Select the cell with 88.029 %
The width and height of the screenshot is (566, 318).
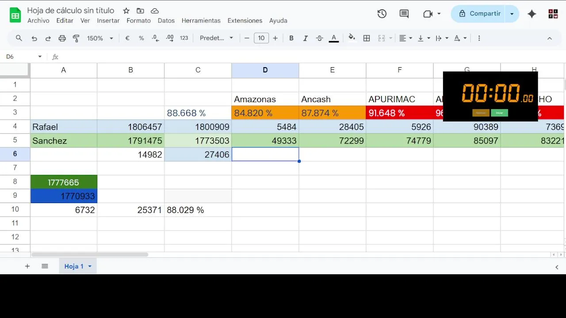pyautogui.click(x=198, y=210)
